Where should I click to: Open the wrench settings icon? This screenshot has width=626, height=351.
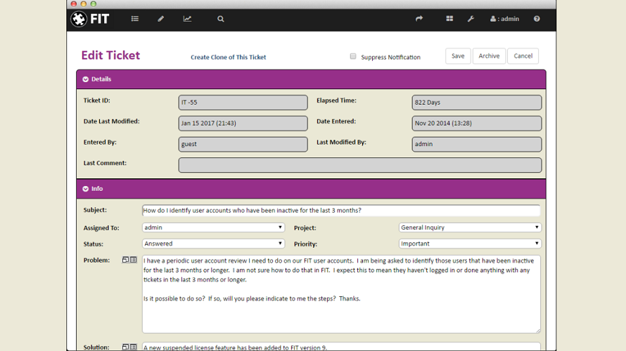pos(471,19)
